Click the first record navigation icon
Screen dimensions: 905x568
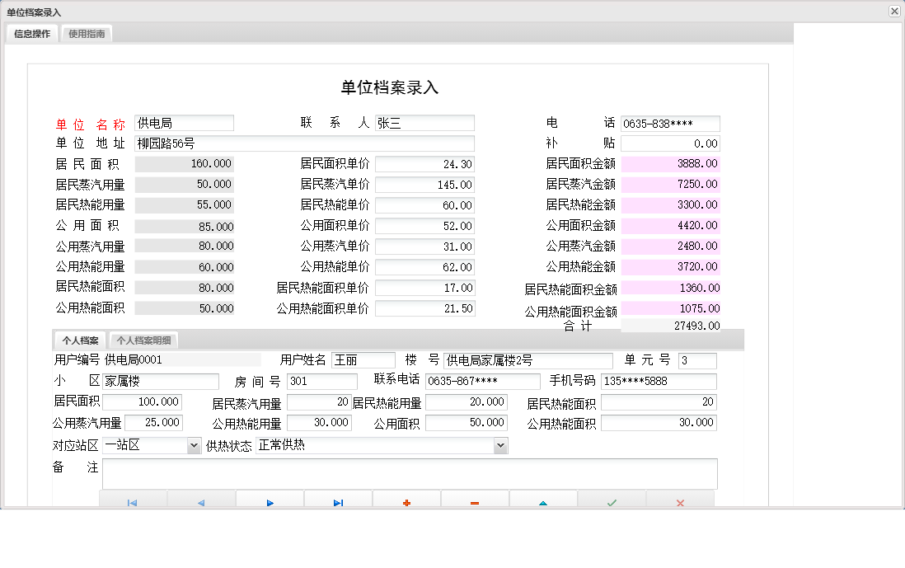(x=133, y=500)
